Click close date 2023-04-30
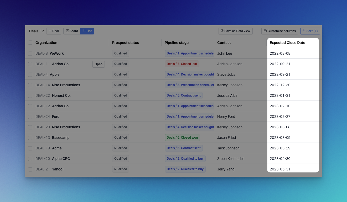Screen dimensions: 347x202 [280, 159]
